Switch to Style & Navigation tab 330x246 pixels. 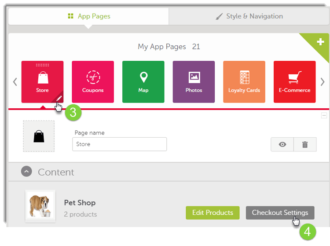249,16
